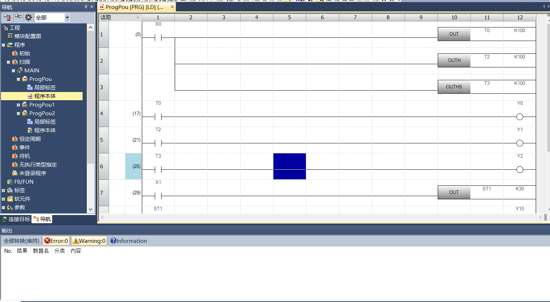The image size is (550, 302).
Task: Toggle the Information filter in output panel
Action: [129, 241]
